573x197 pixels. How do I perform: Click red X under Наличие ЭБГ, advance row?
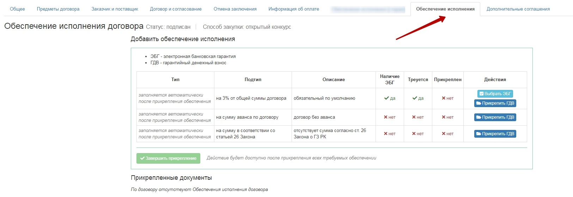(386, 117)
